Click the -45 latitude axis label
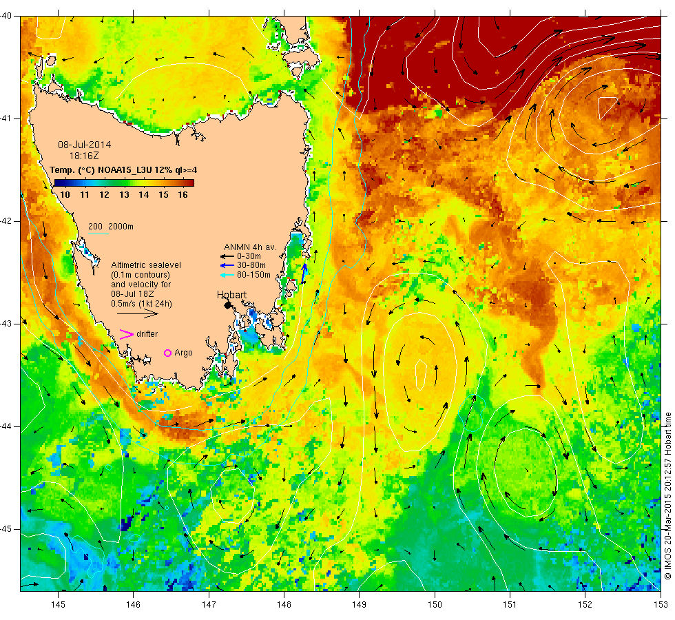The height and width of the screenshot is (620, 675). pyautogui.click(x=7, y=529)
